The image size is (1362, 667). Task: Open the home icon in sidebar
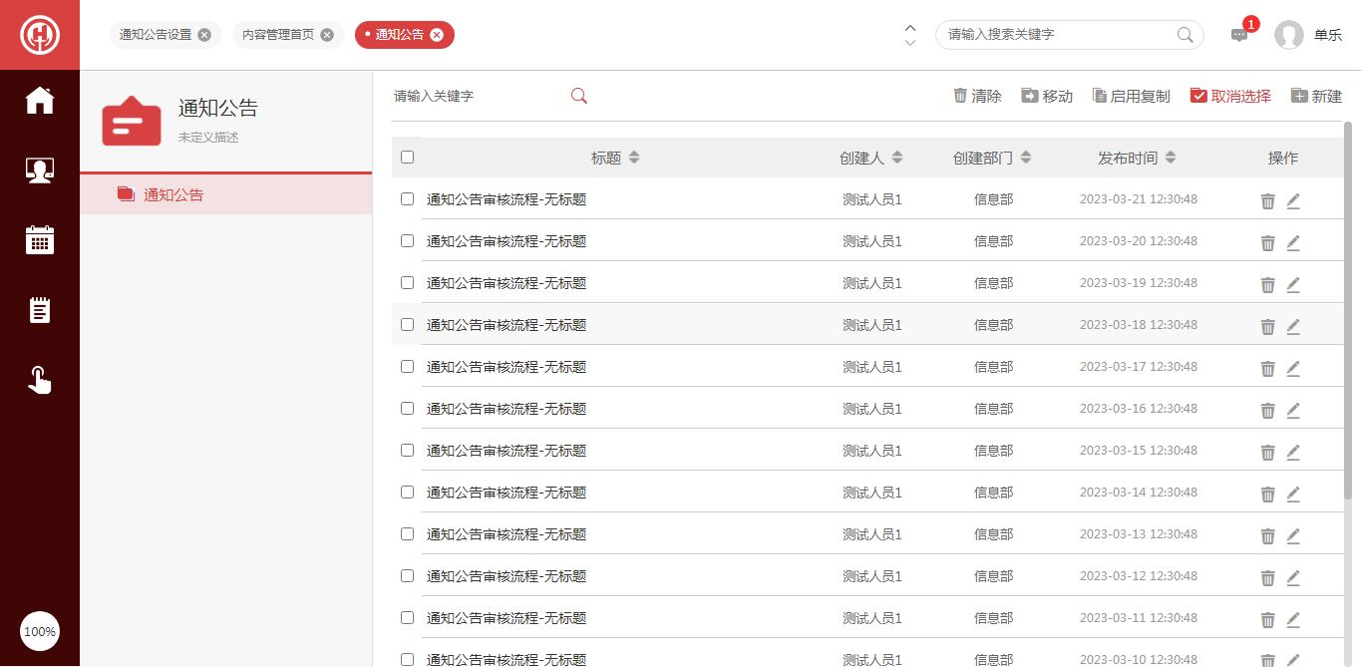(40, 101)
